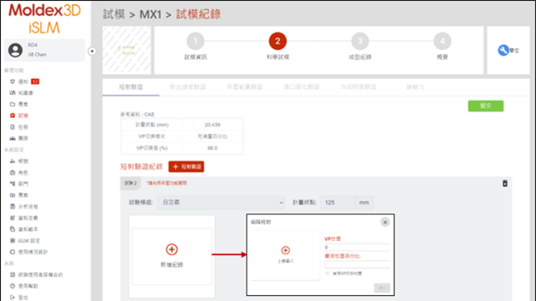Image resolution: width=536 pixels, height=301 pixels.
Task: Delete 試驗 2 with the trash icon
Action: pyautogui.click(x=505, y=183)
